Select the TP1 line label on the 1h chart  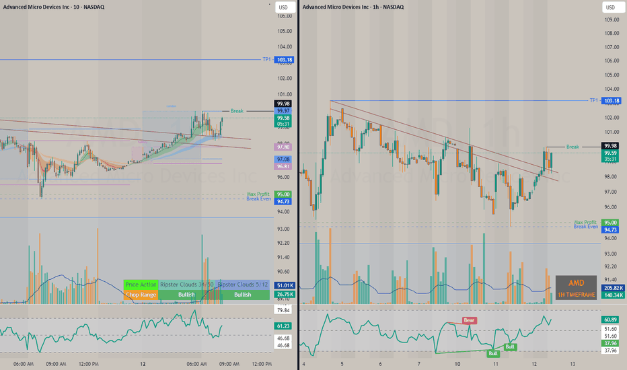[594, 100]
